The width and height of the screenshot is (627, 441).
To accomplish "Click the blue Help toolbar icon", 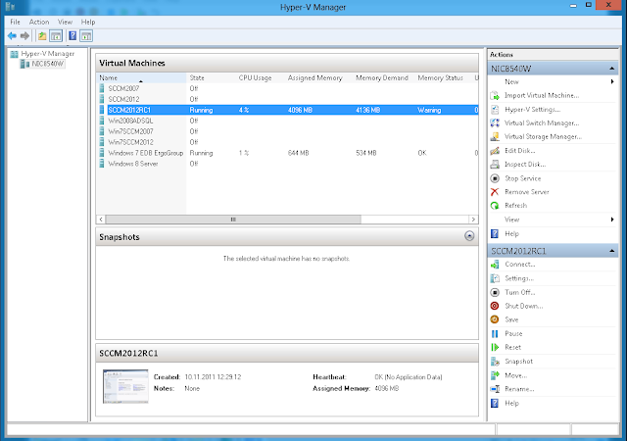I will (x=72, y=36).
